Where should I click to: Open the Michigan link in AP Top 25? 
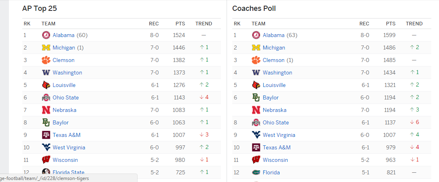(64, 48)
